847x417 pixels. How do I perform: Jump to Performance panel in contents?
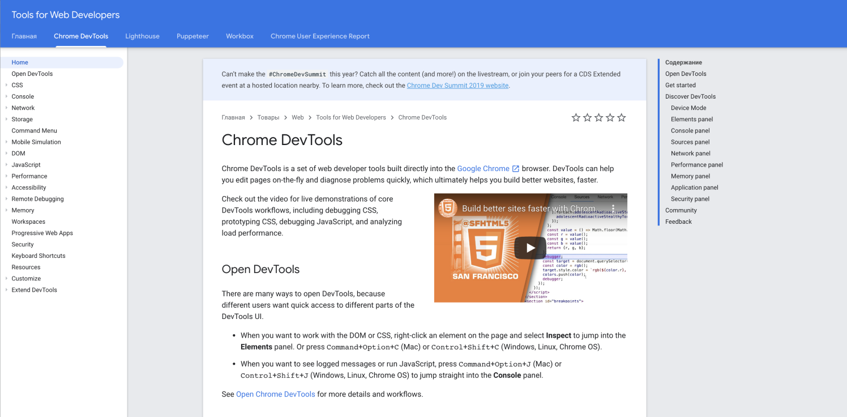click(x=697, y=164)
